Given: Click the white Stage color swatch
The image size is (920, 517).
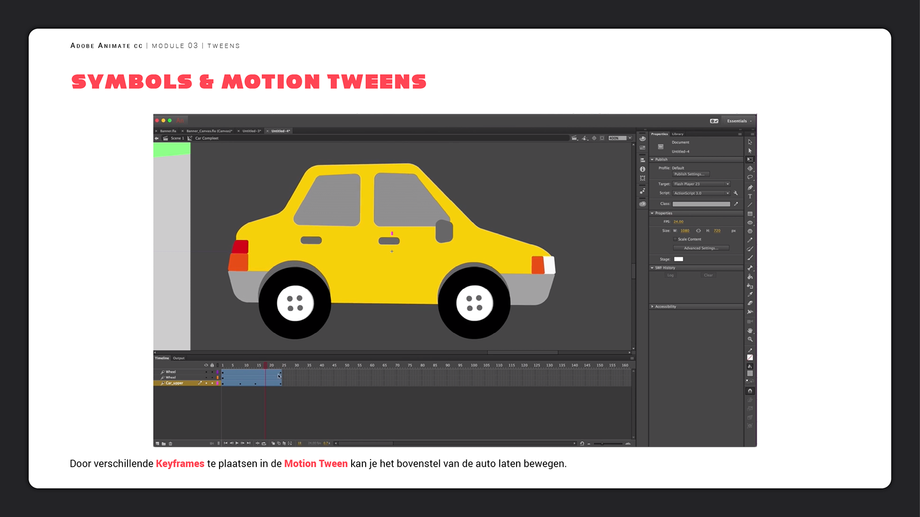Looking at the screenshot, I should 678,259.
